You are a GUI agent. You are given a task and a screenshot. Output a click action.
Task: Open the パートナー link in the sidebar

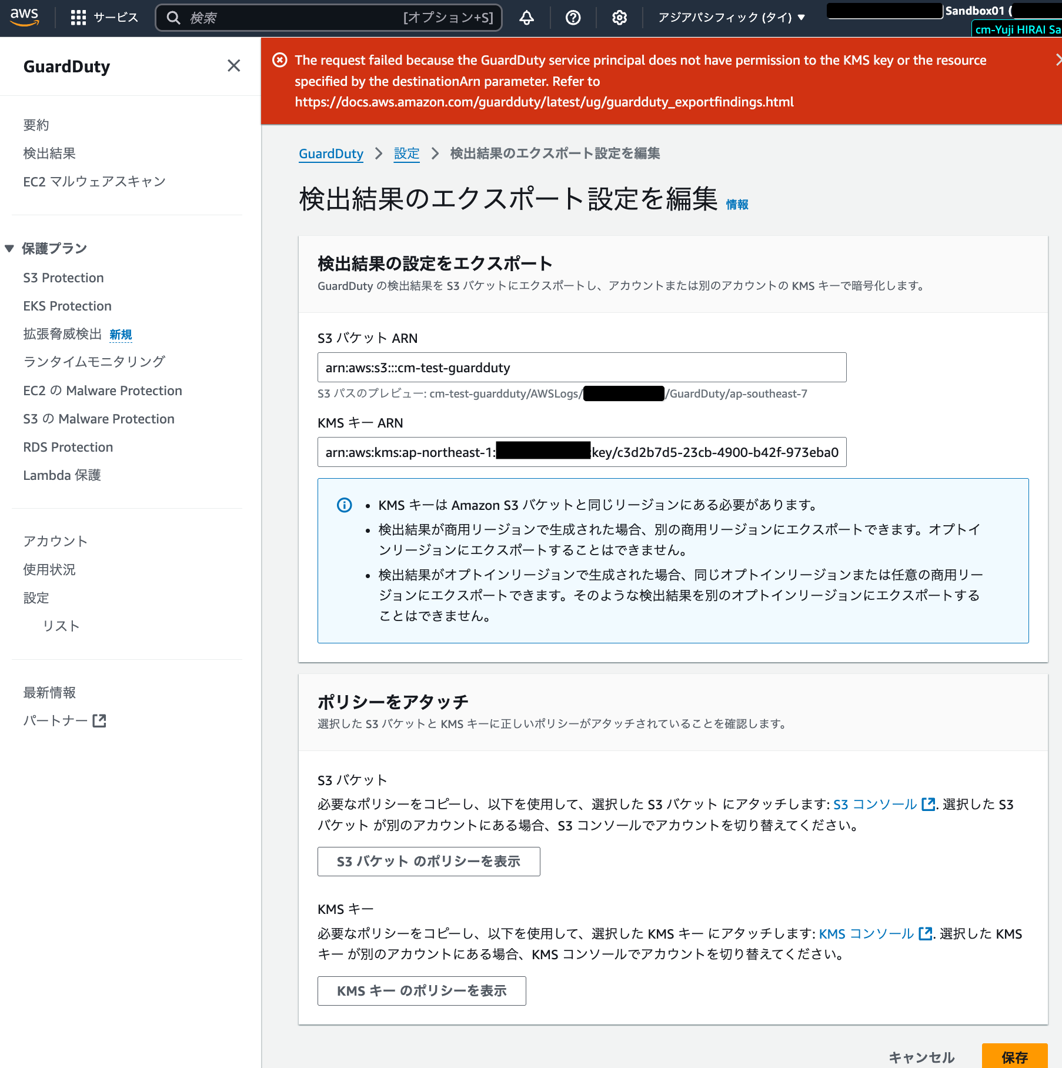pos(55,720)
